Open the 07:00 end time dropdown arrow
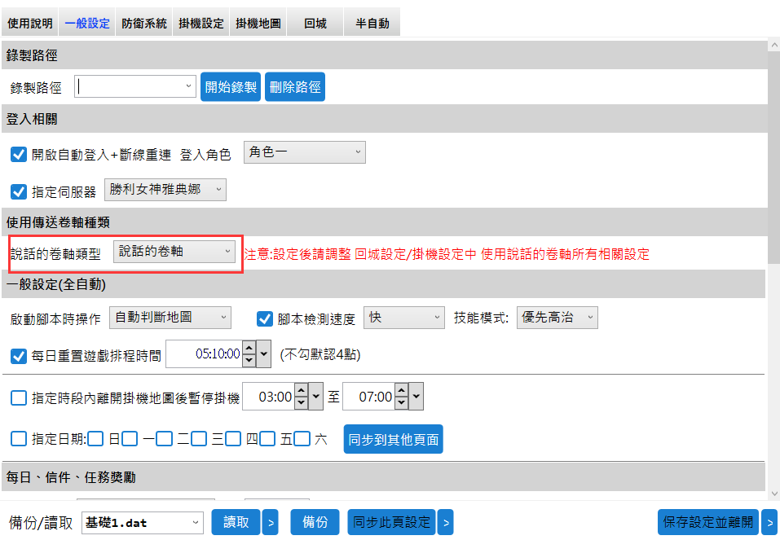Image resolution: width=780 pixels, height=540 pixels. [x=416, y=397]
